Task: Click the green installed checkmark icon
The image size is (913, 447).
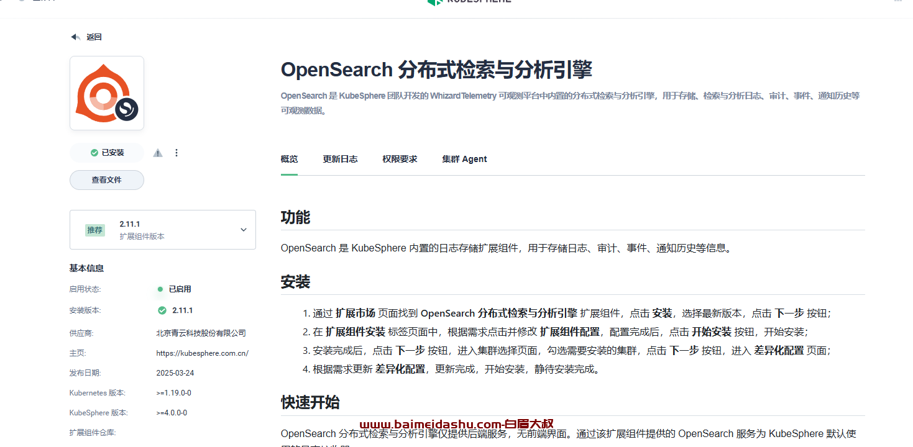Action: tap(94, 153)
